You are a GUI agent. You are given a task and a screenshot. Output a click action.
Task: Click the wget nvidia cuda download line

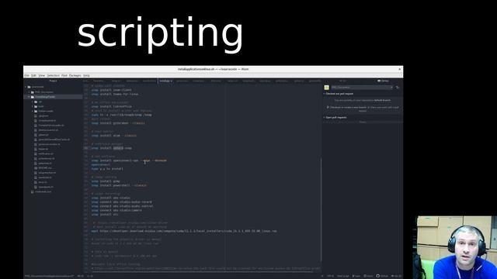click(184, 231)
